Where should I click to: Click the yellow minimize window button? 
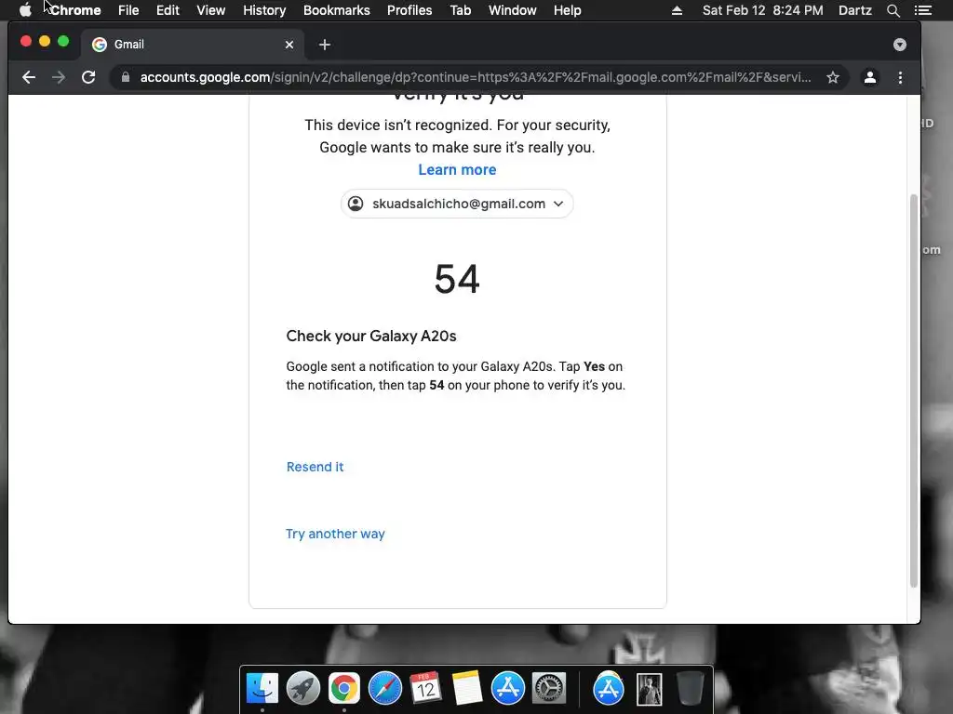pos(45,41)
